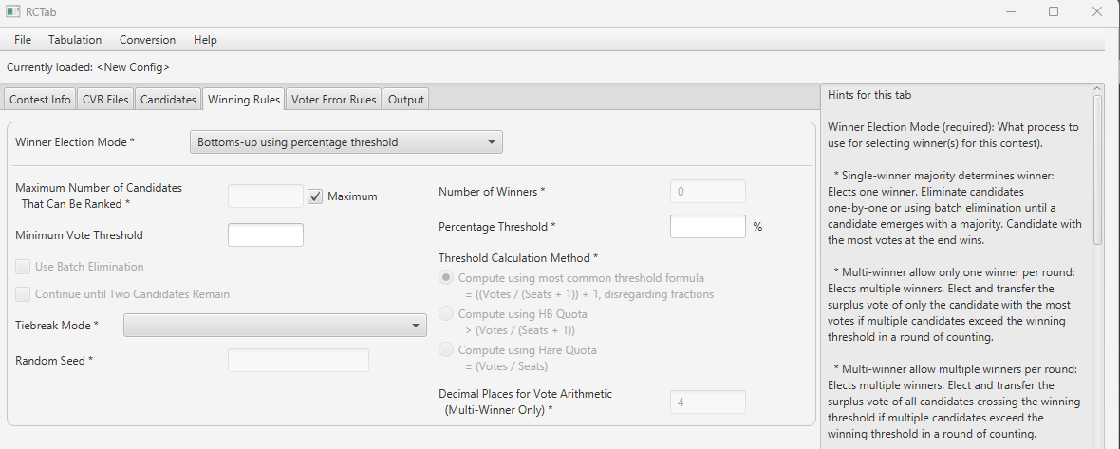
Task: Click the Random Seed input field
Action: click(x=299, y=361)
